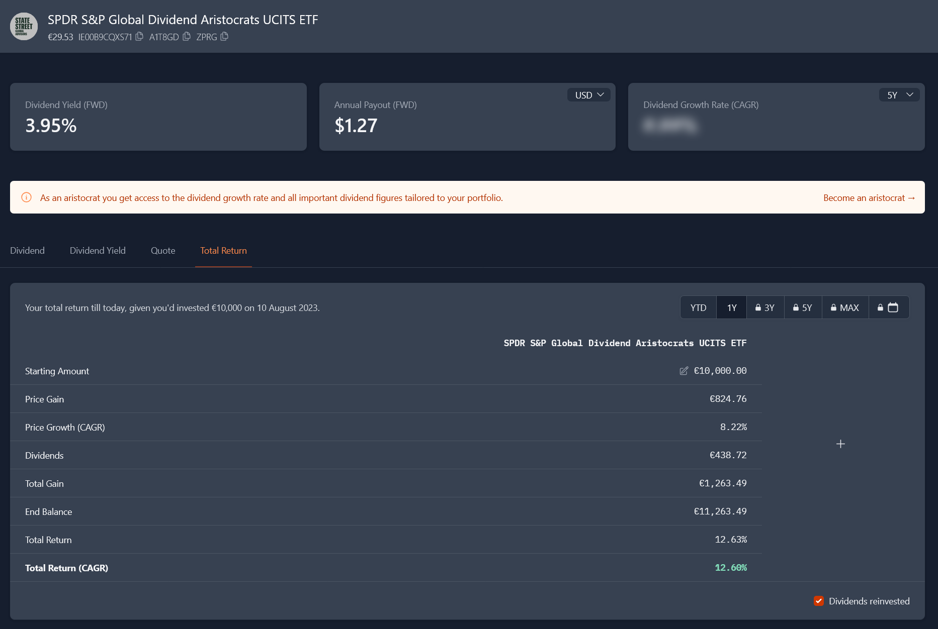The height and width of the screenshot is (629, 938).
Task: Copy the WKN A1T8GD via its copy icon
Action: coord(187,37)
